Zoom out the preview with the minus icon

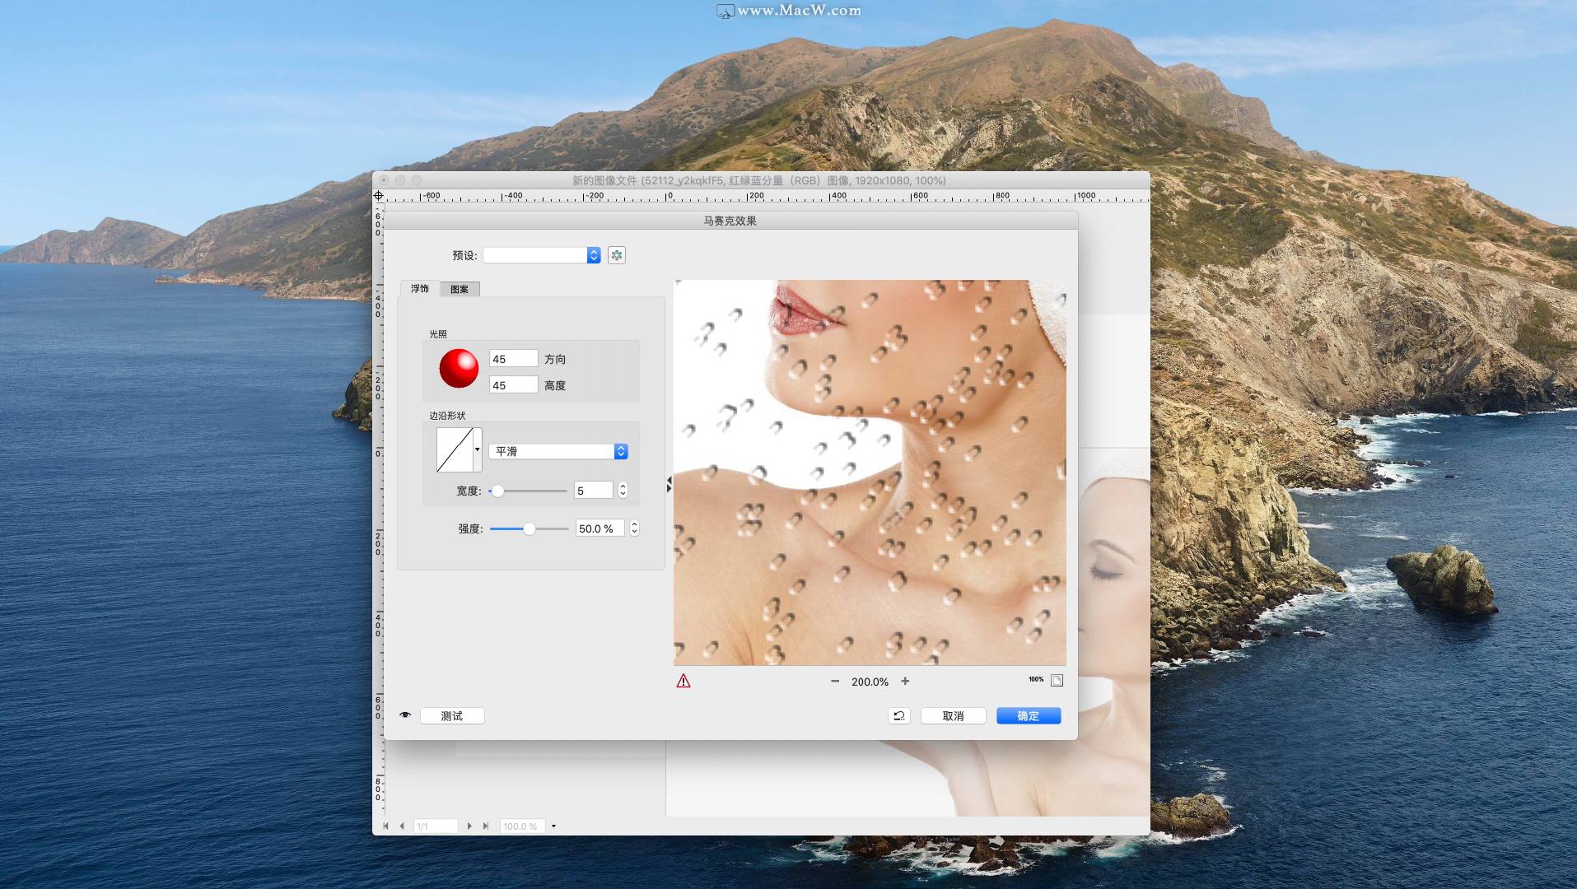(x=836, y=682)
